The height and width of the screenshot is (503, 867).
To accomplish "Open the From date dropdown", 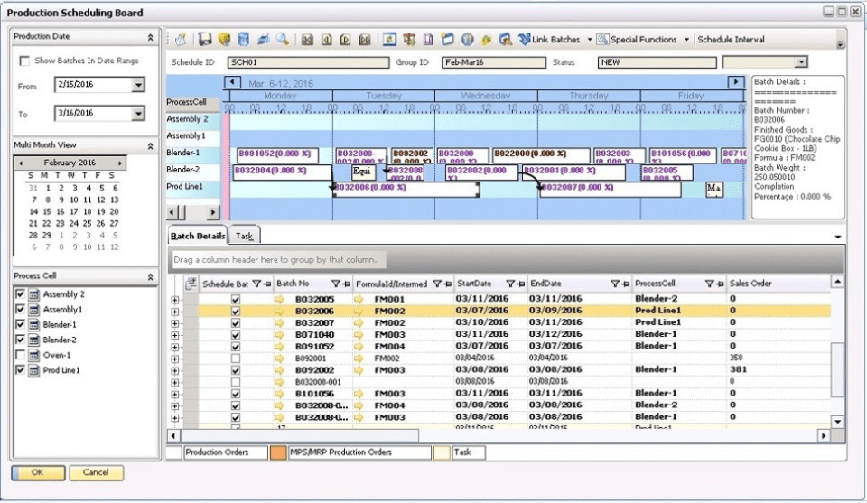I will [x=138, y=85].
